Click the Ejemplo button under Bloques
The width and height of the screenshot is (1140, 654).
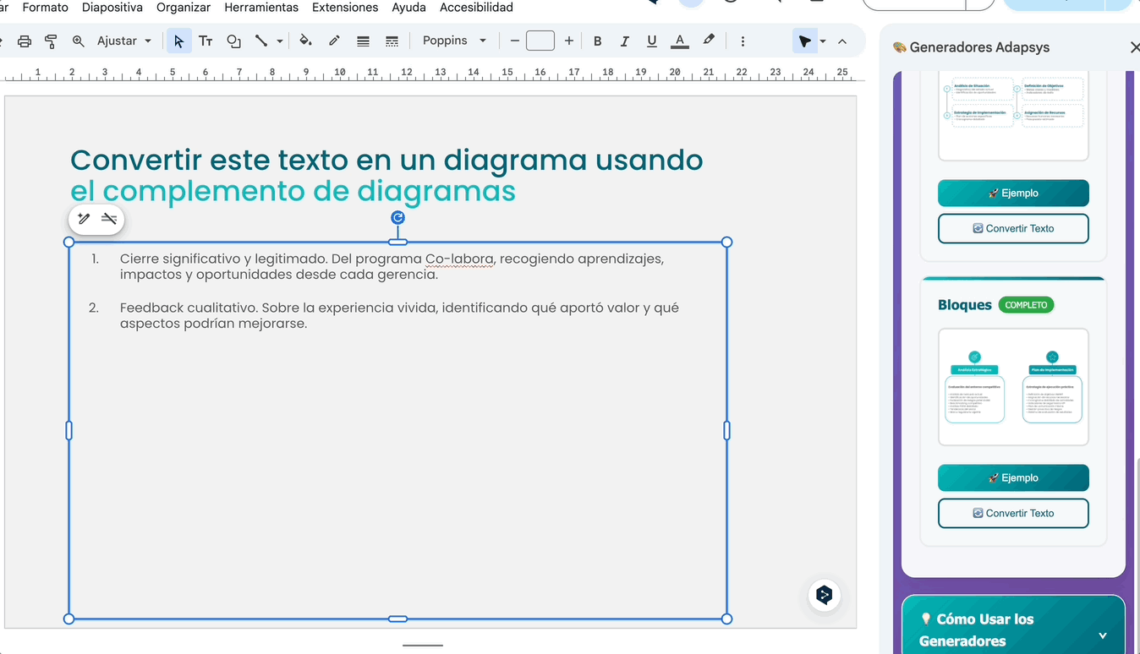1013,477
